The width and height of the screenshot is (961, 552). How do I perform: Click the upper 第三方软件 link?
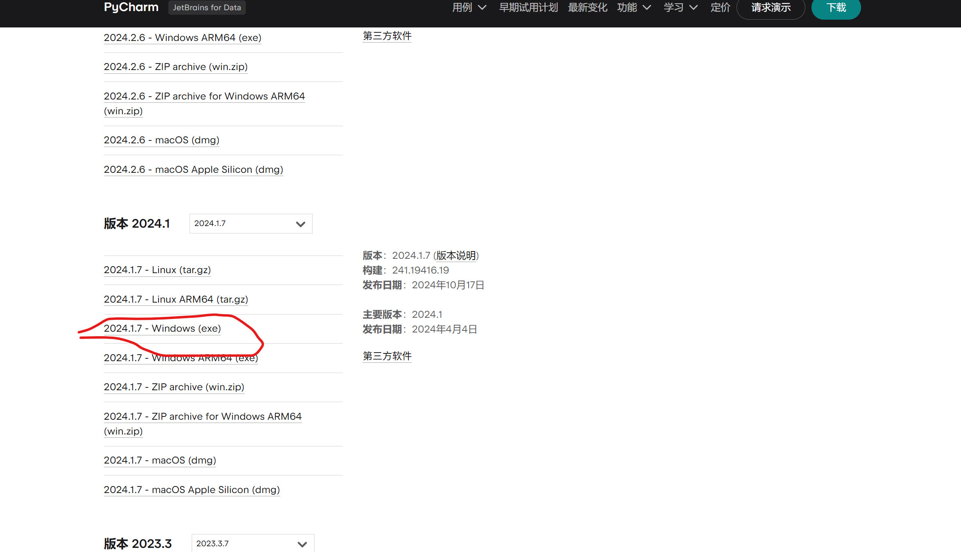pos(386,36)
